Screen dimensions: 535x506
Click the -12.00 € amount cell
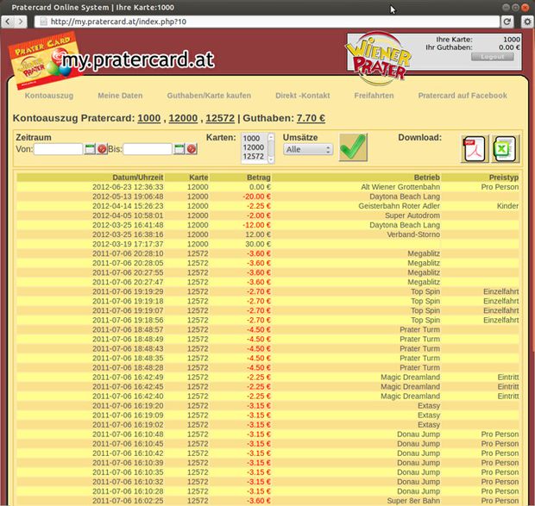click(256, 225)
